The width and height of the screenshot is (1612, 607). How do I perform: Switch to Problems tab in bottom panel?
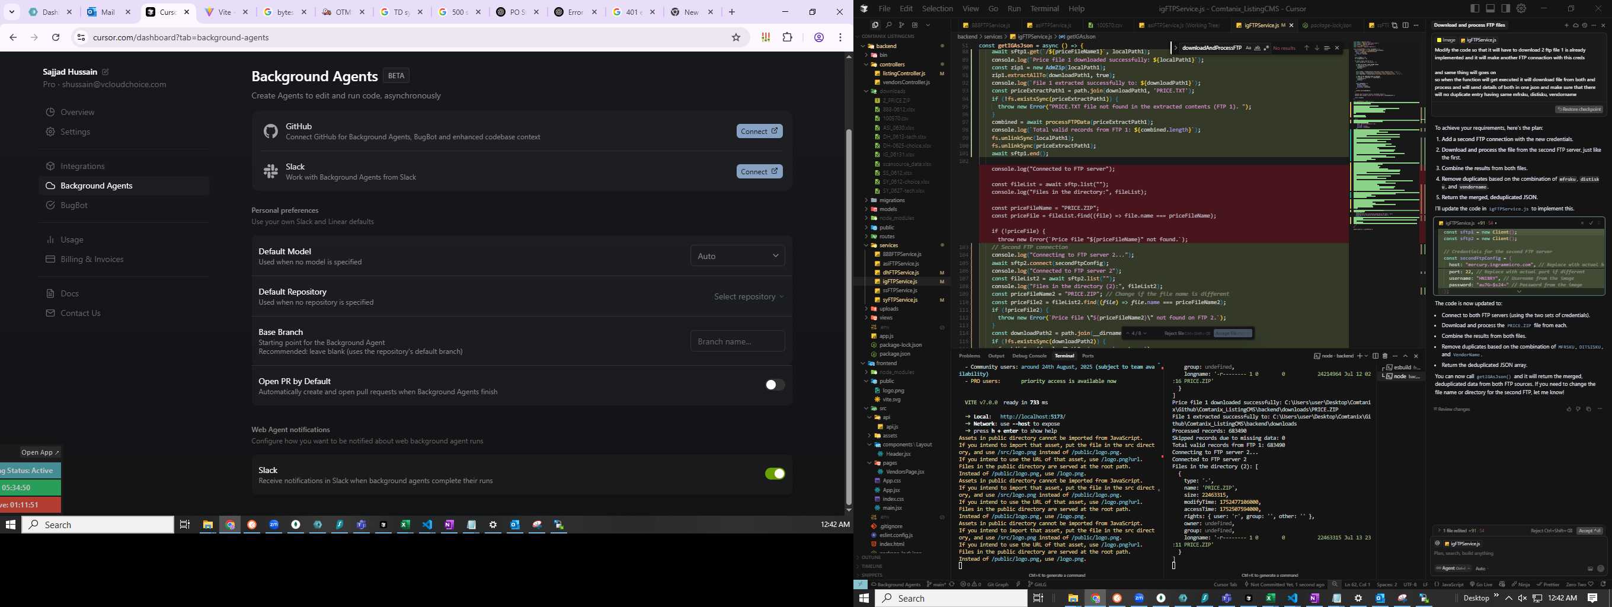pos(970,356)
